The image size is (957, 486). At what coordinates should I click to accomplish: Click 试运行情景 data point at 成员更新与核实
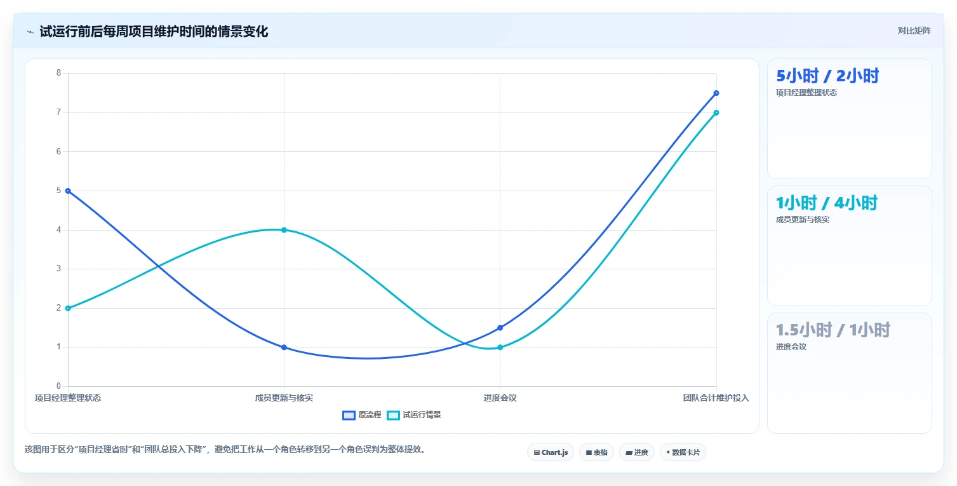click(x=284, y=230)
